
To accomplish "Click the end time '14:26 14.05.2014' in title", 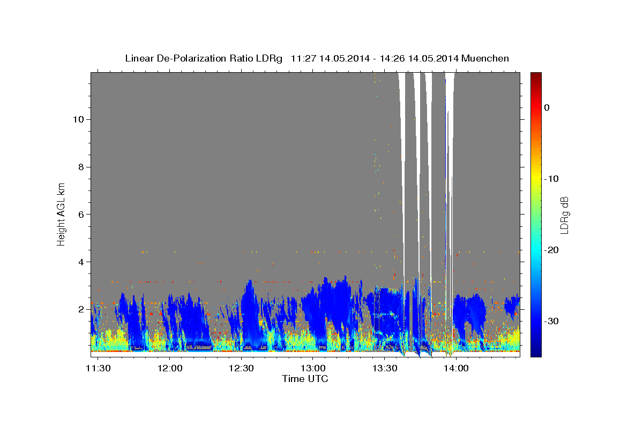I will 419,58.
